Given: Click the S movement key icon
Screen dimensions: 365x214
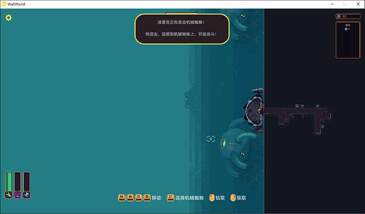Looking at the screenshot, I should [x=139, y=197].
